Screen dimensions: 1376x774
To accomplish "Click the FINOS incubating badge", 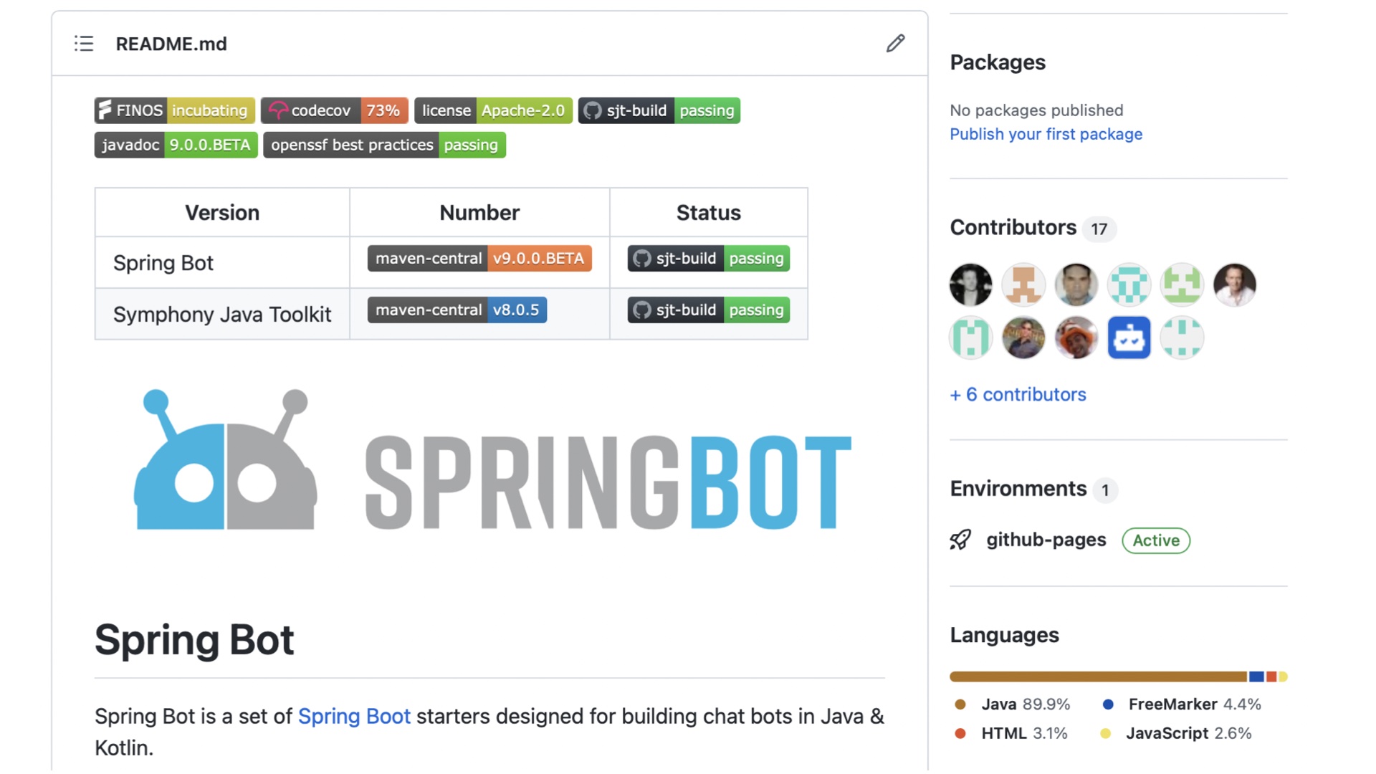I will pos(175,110).
